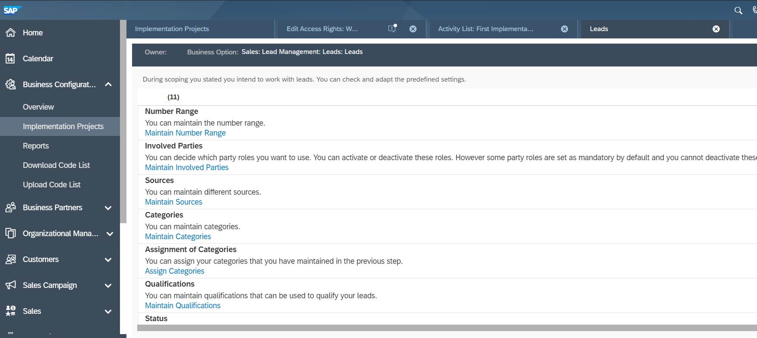Click the Business Configuration gear icon
Screen dimensions: 757x338
pos(10,84)
